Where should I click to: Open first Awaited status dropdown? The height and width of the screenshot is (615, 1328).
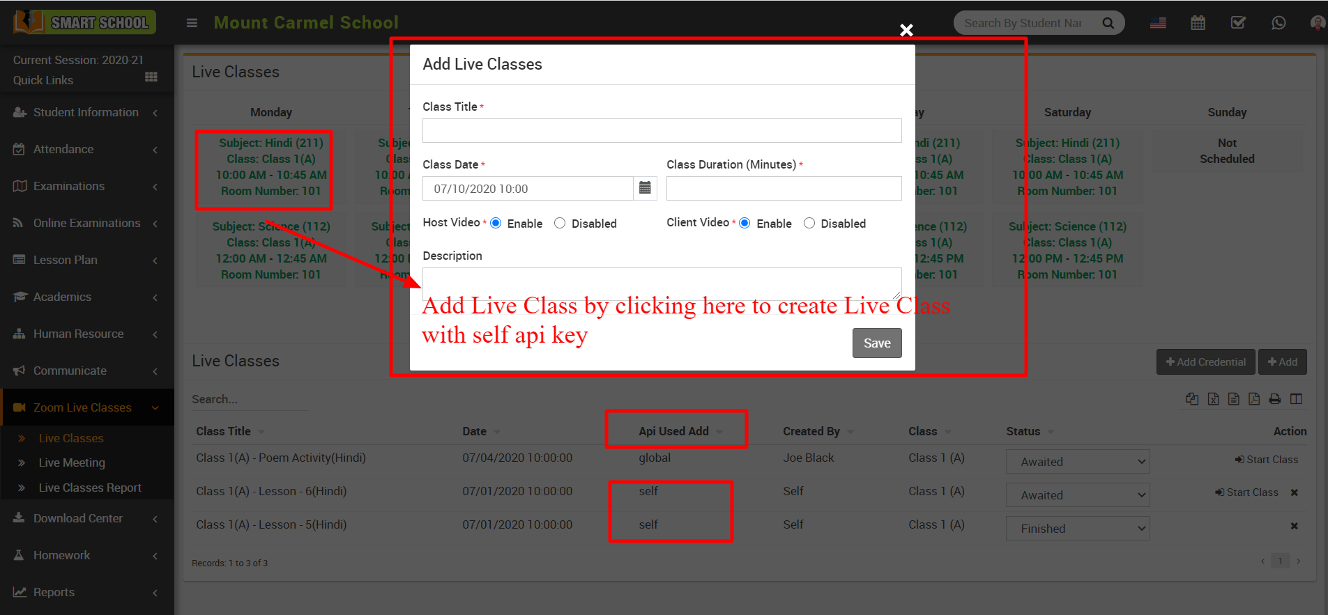[x=1077, y=462]
